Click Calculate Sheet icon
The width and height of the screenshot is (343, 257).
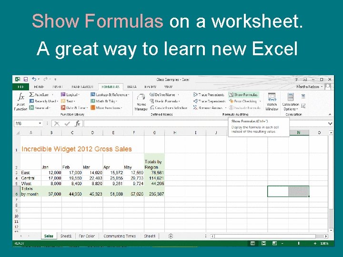click(303, 106)
